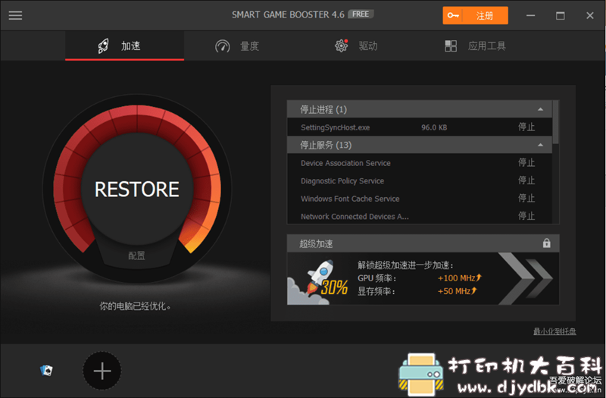Stop Diagnostic Policy Service
This screenshot has height=398, width=606.
526,180
